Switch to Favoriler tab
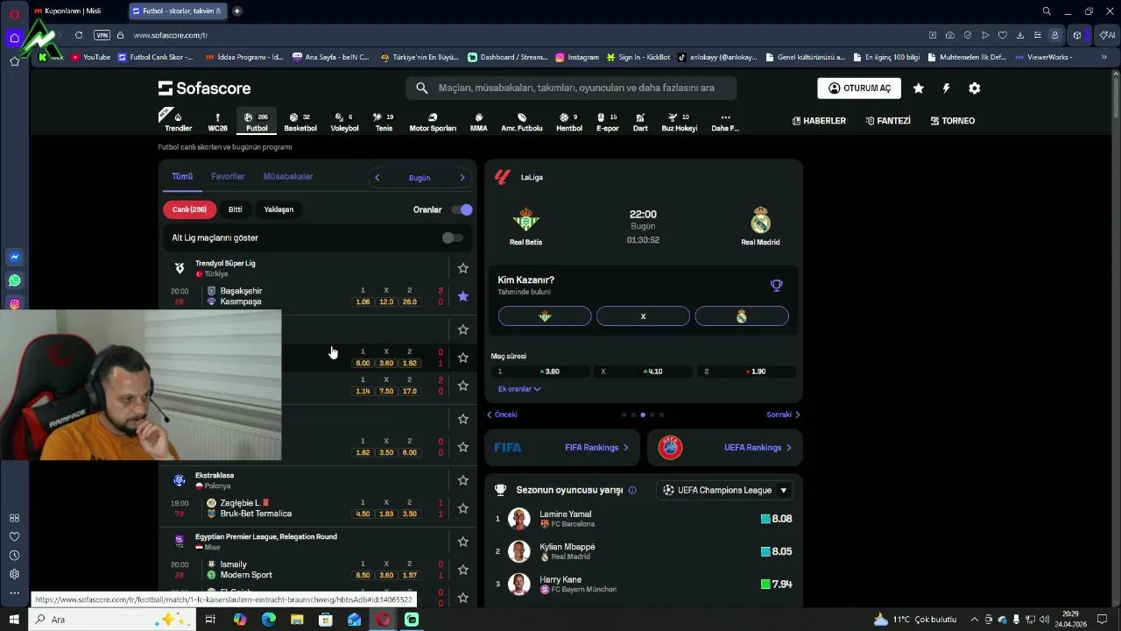Screen dimensions: 1121x631 [x=228, y=177]
